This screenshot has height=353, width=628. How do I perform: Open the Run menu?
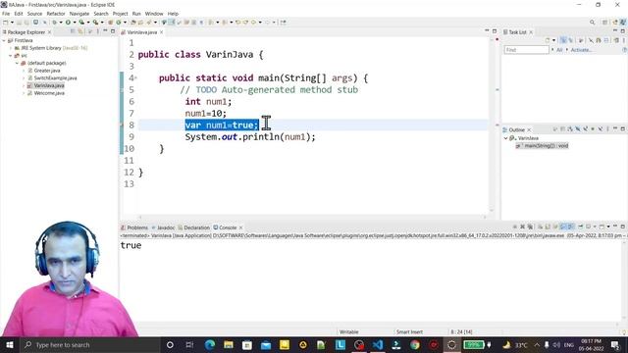(x=136, y=14)
